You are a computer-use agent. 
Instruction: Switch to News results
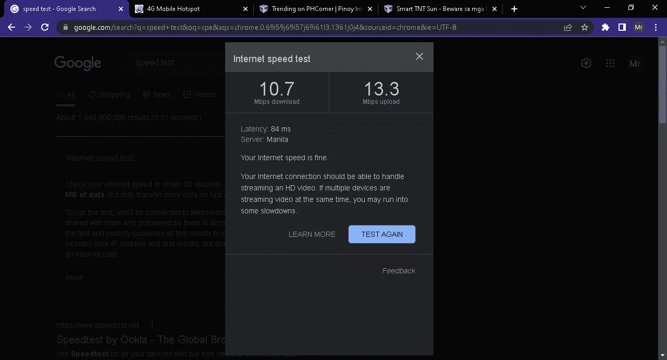click(x=156, y=94)
